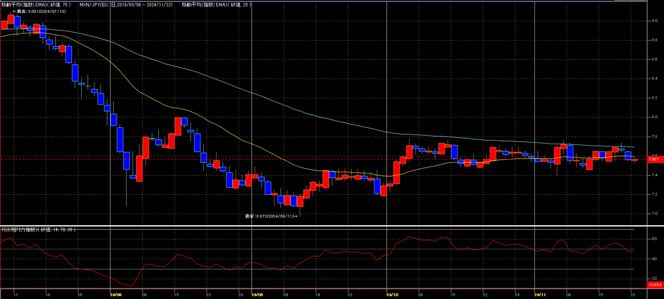The height and width of the screenshot is (299, 664).
Task: Select the 最高:9.091 high price annotation
Action: click(39, 11)
